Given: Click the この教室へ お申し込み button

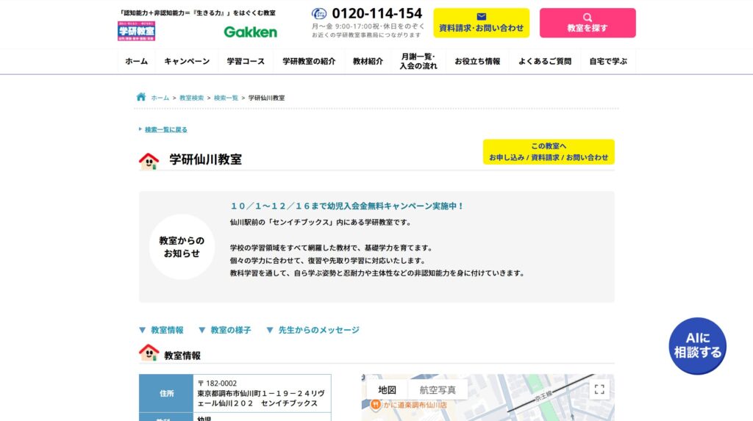Looking at the screenshot, I should pos(549,151).
